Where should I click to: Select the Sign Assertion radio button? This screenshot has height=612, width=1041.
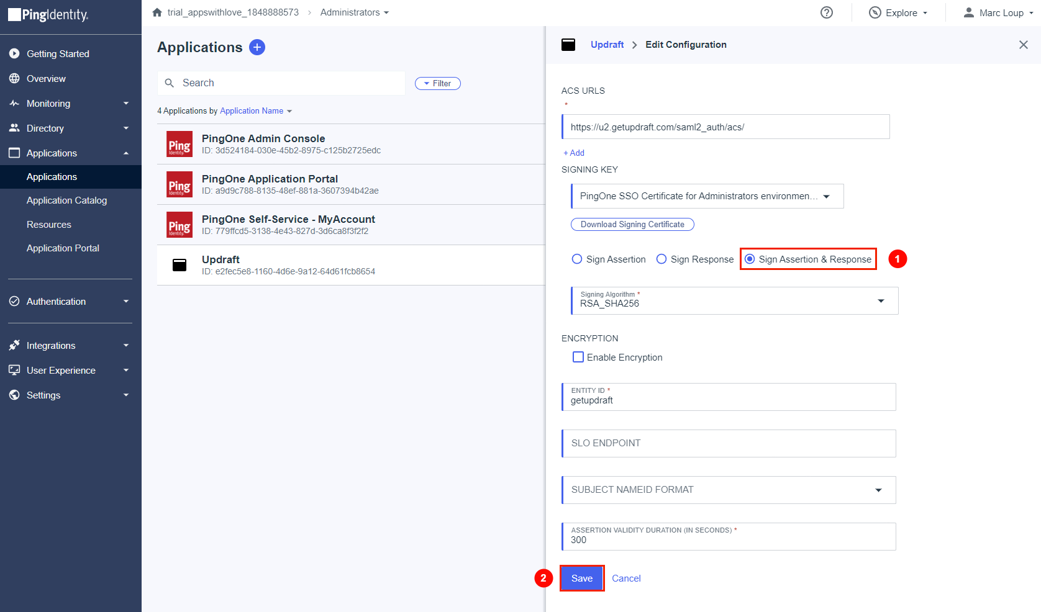pyautogui.click(x=577, y=259)
